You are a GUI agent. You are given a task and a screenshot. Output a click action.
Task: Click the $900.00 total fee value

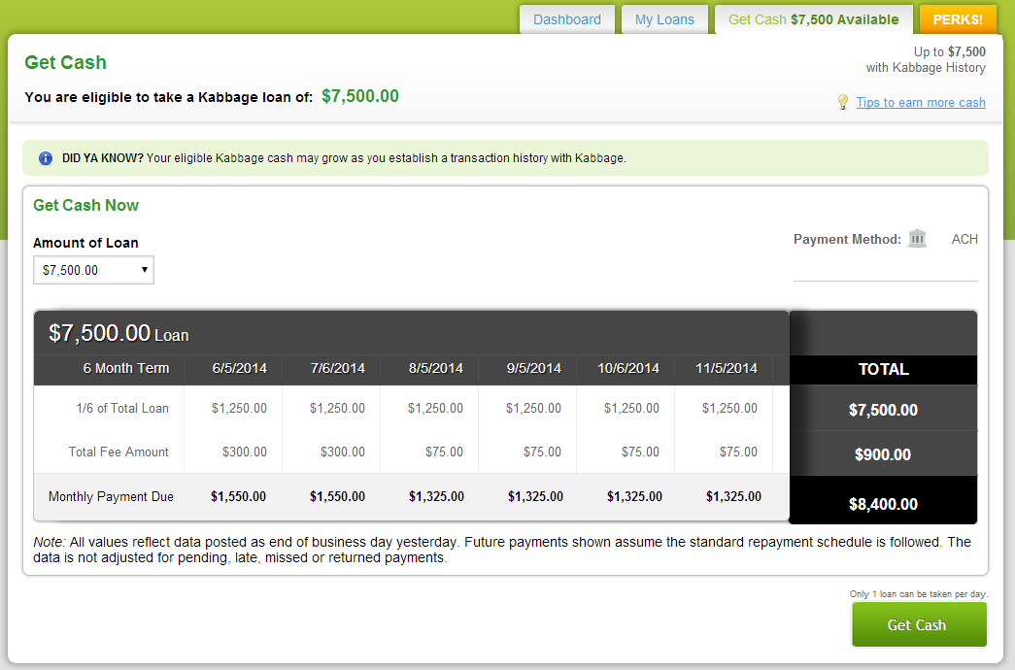coord(883,454)
